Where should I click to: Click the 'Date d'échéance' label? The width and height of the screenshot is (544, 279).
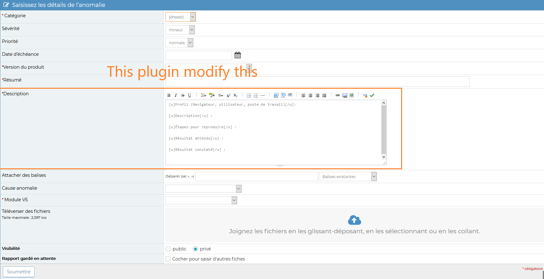(20, 54)
